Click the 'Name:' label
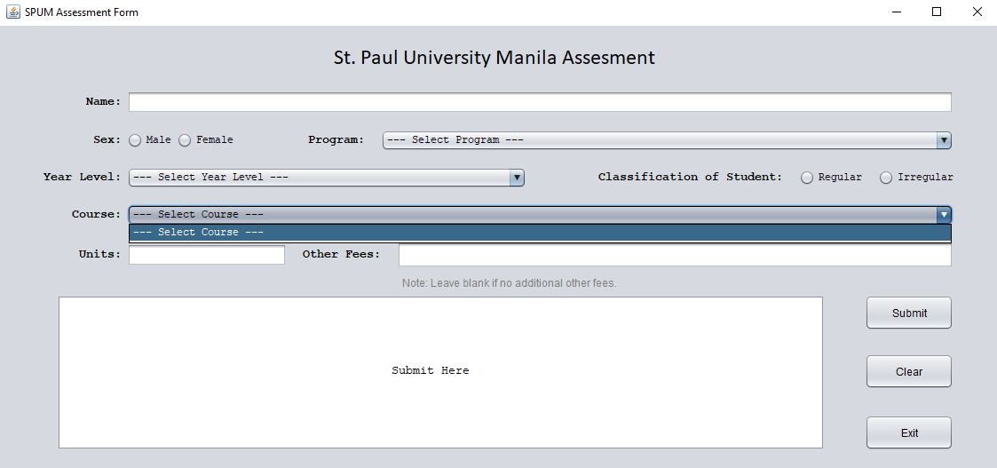This screenshot has width=997, height=468. [103, 102]
